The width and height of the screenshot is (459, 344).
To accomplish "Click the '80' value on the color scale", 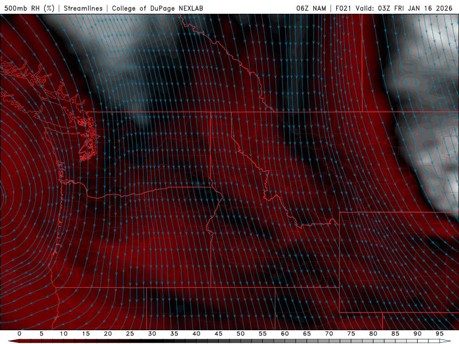I will 374,334.
